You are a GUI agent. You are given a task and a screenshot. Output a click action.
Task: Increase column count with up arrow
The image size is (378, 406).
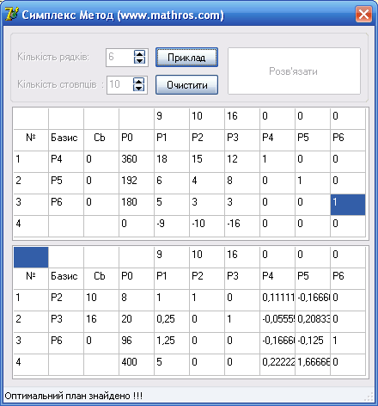click(139, 81)
